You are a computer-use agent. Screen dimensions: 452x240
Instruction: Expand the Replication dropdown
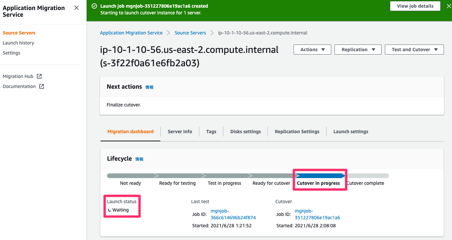pyautogui.click(x=358, y=50)
